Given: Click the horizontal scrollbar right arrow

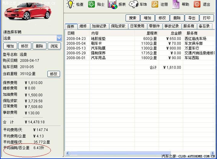Looking at the screenshot, I should [x=212, y=153].
